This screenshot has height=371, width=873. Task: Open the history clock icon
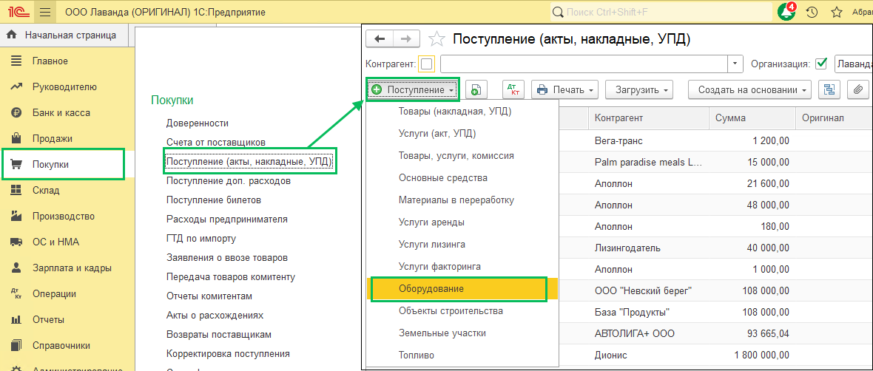pos(811,12)
